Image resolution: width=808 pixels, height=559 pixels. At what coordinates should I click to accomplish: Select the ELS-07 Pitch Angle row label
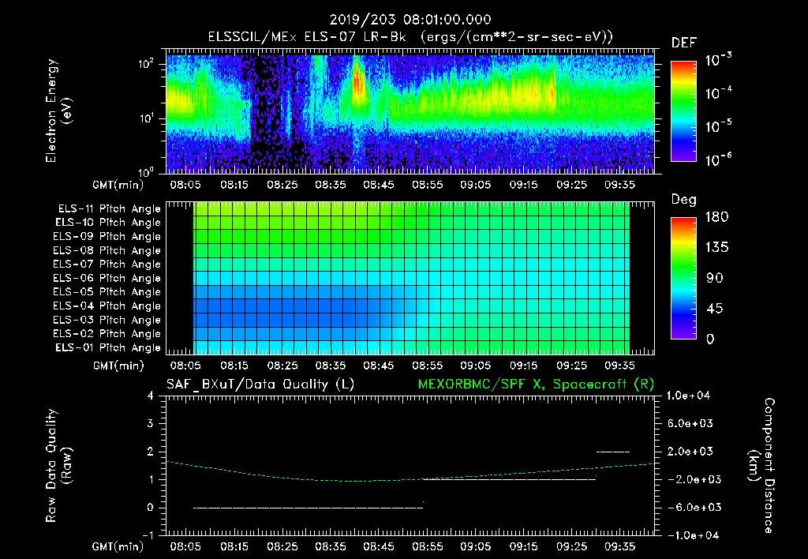click(107, 264)
